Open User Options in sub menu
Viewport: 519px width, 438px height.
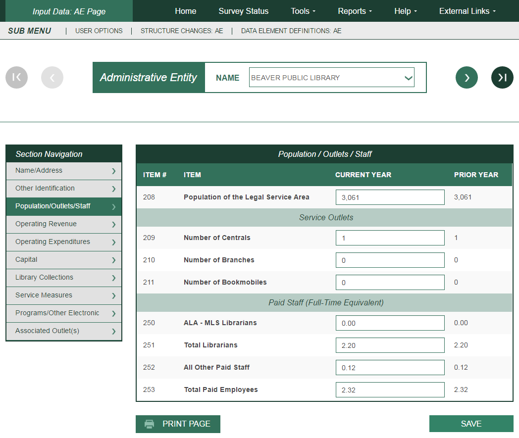coord(99,31)
